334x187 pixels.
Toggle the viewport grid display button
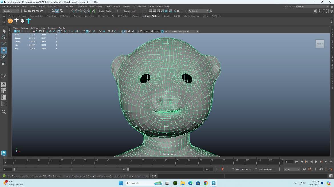(59, 31)
